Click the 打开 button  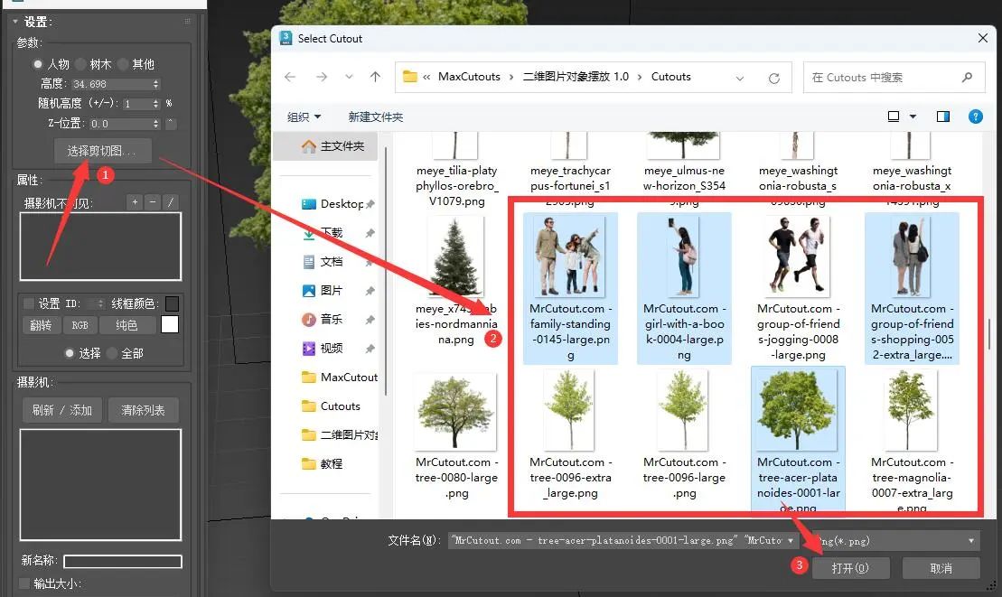[850, 568]
